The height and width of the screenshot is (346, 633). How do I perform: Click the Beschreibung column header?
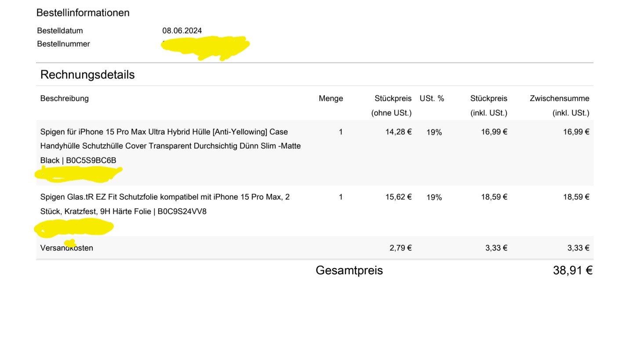point(64,98)
